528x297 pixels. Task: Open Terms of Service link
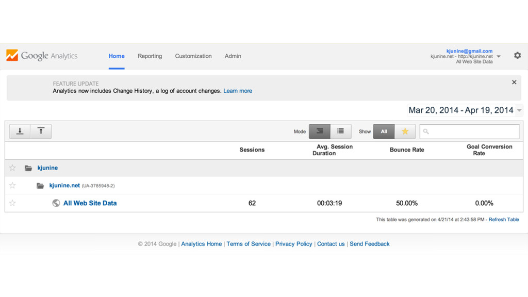point(249,244)
